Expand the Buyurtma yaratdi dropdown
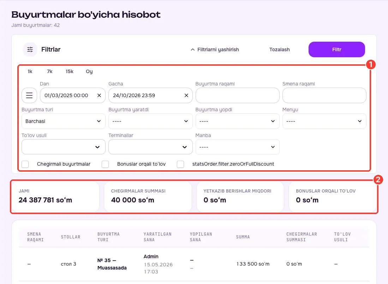The image size is (388, 284). (150, 121)
